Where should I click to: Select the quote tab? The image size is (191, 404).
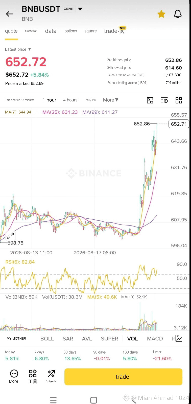tap(11, 31)
